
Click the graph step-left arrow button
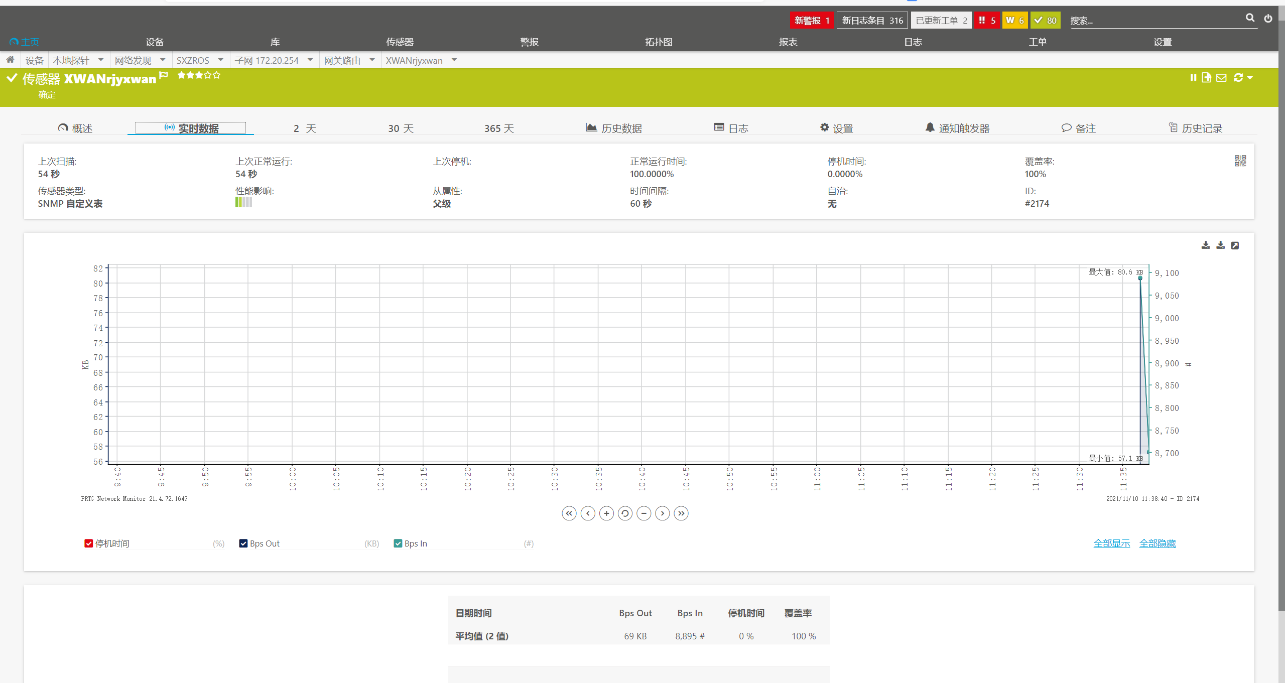(x=588, y=513)
